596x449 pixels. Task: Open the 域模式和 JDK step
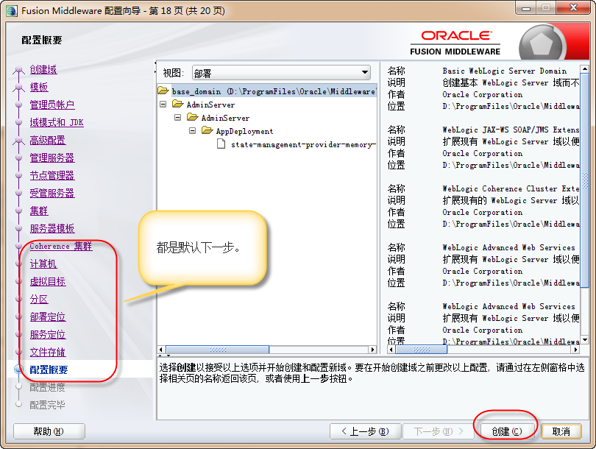[x=57, y=122]
